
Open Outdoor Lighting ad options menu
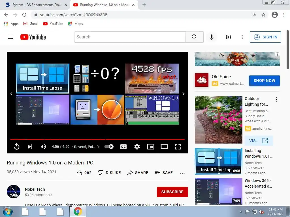click(x=276, y=99)
